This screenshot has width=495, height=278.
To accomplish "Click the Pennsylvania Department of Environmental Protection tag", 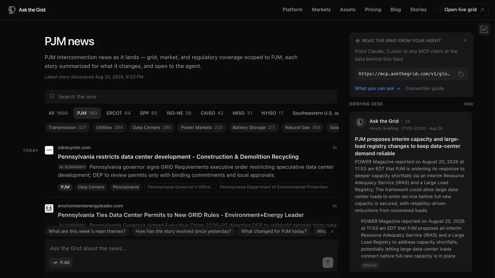I will 273,187.
